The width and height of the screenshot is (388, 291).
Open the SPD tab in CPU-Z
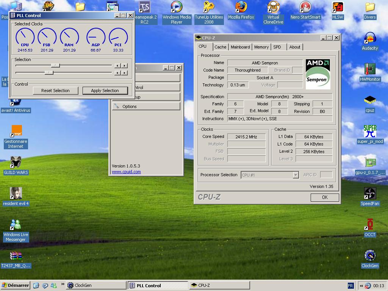pos(278,47)
